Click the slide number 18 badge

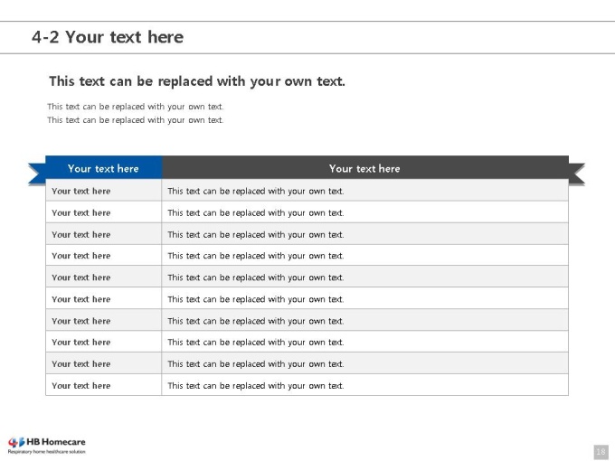click(x=601, y=452)
